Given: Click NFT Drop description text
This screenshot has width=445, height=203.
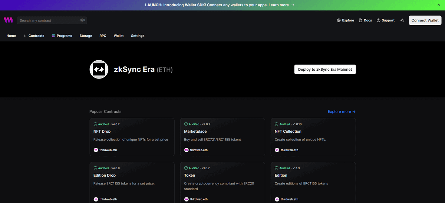Looking at the screenshot, I should point(131,140).
